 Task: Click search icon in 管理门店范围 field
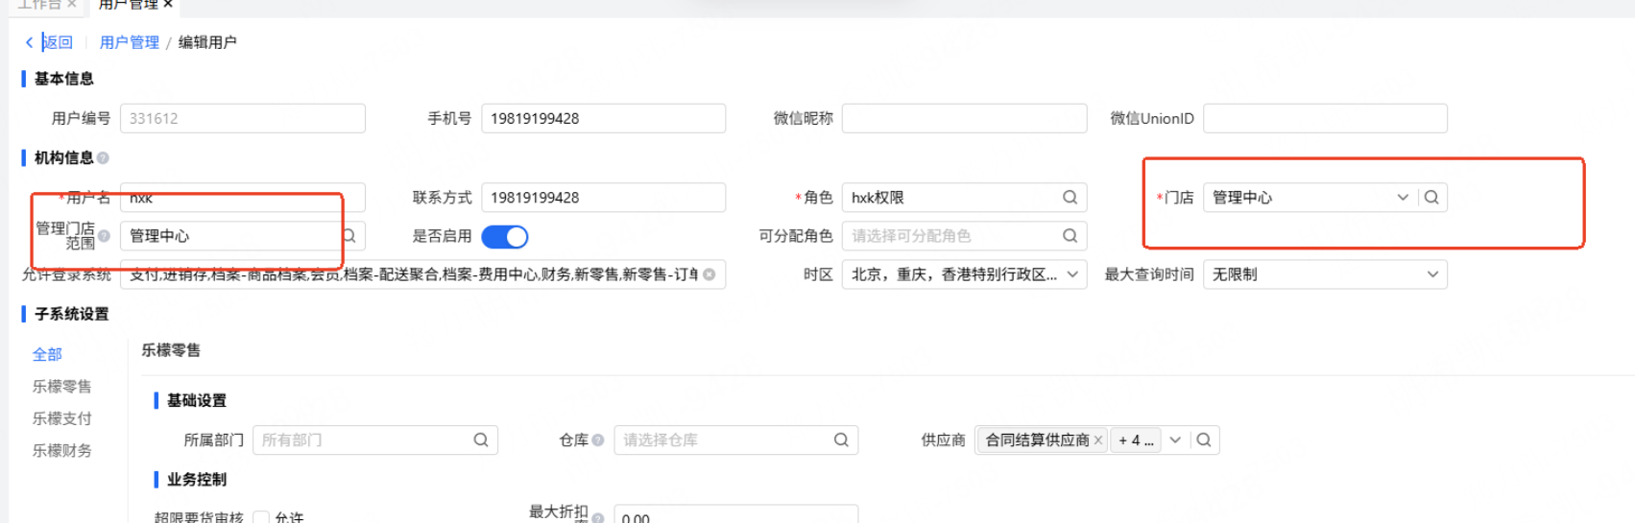pos(349,235)
